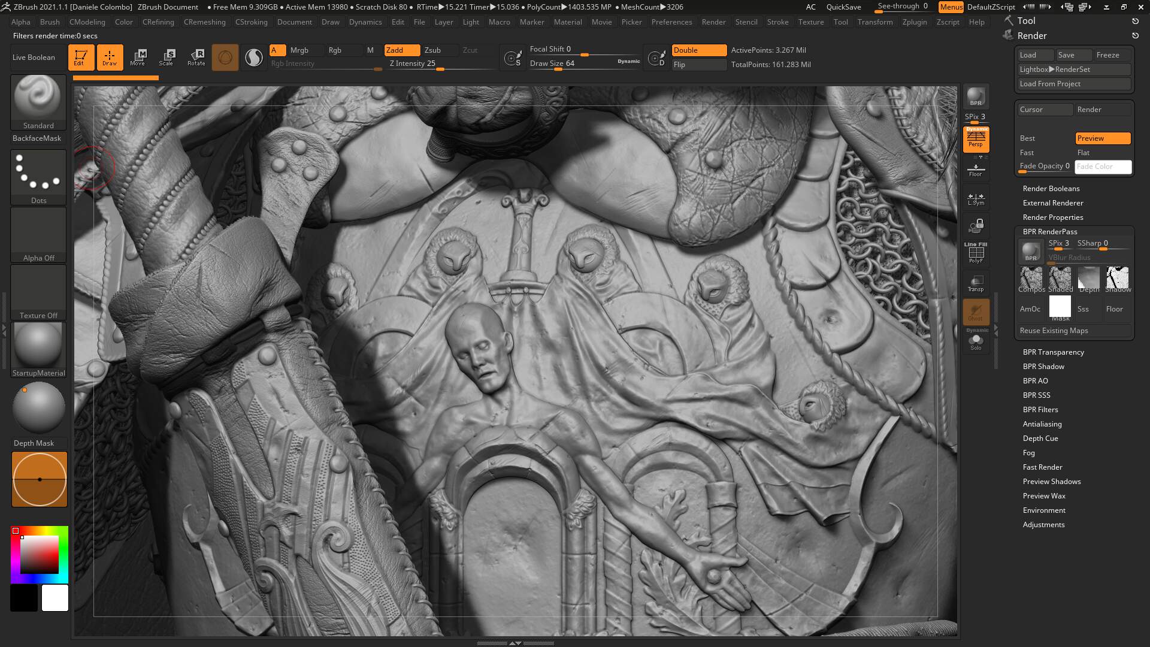Click Lightbox RenderSet button
This screenshot has height=647, width=1150.
(1075, 69)
